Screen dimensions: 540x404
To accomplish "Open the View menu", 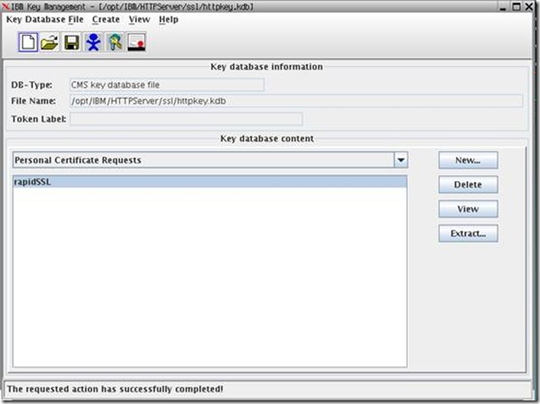I will point(139,20).
